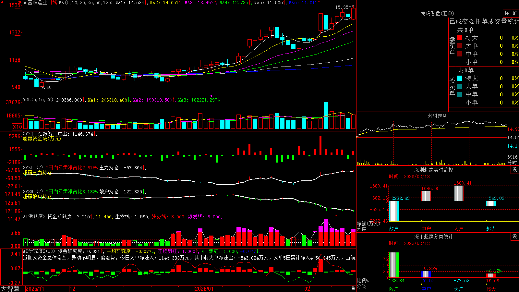519x292 pixels.
Task: Click the SVSH (7) indicator title
Action: coord(33,192)
